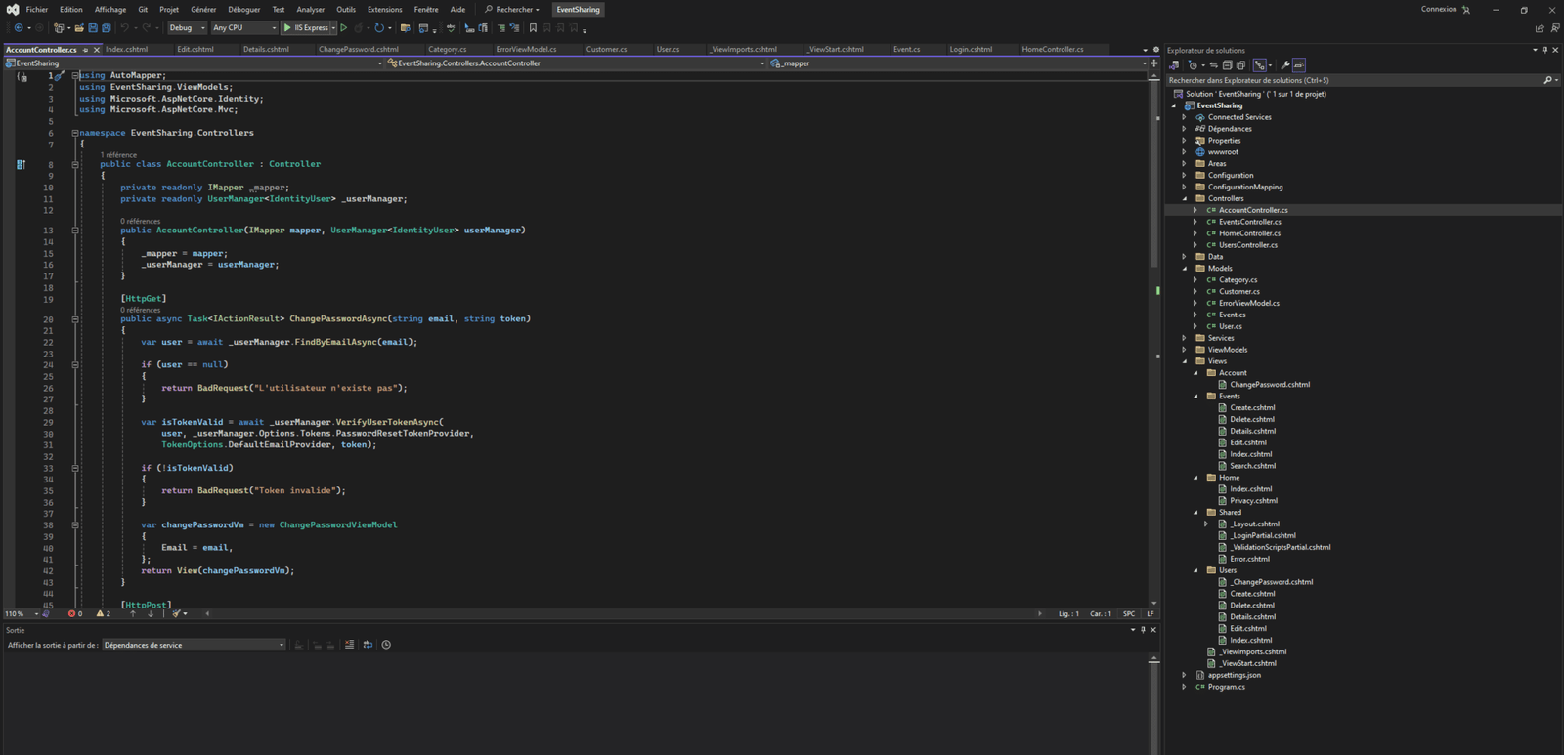Click the '1 référence' CodeLens link
Image resolution: width=1564 pixels, height=755 pixels.
pyautogui.click(x=118, y=155)
